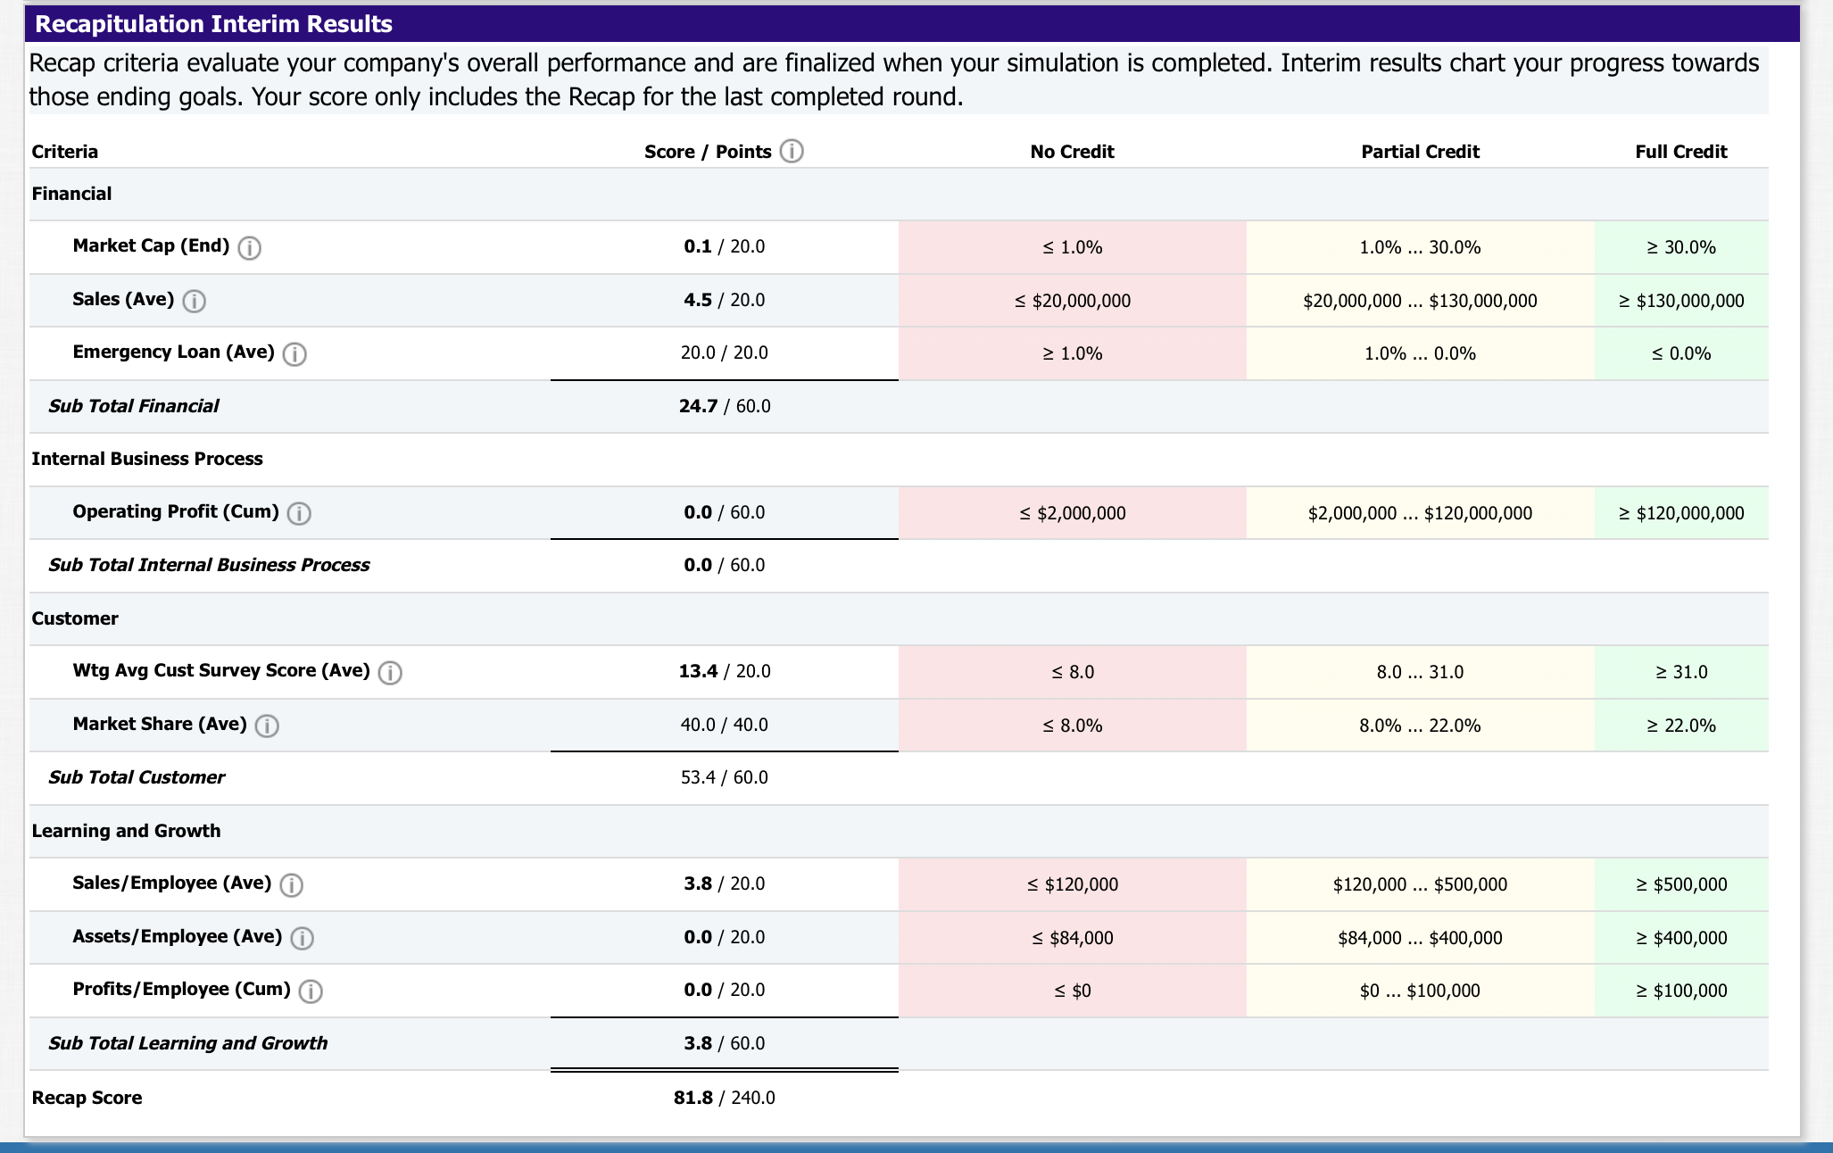
Task: Click the Sub Total Customer row
Action: pos(137,777)
